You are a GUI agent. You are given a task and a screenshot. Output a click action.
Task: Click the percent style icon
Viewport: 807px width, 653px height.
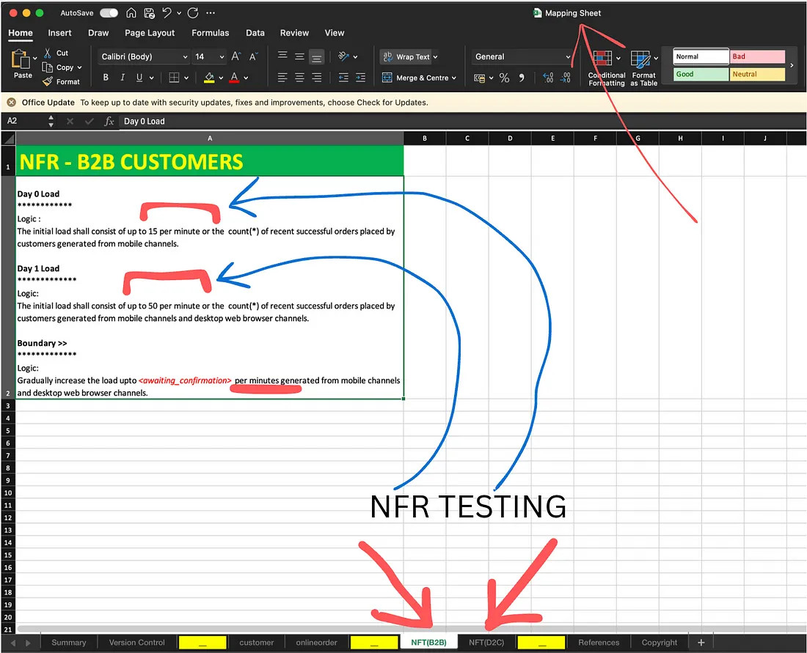pos(505,78)
